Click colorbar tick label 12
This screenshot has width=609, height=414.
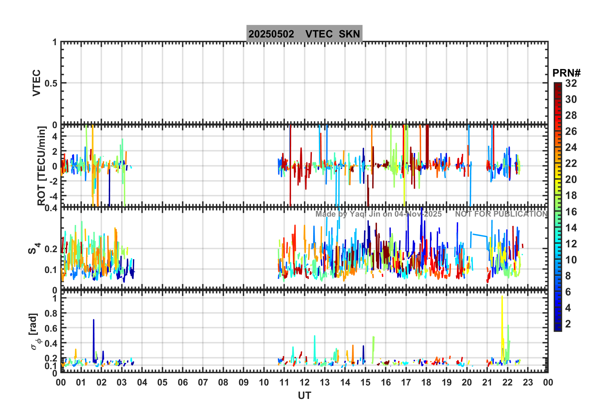click(x=571, y=244)
